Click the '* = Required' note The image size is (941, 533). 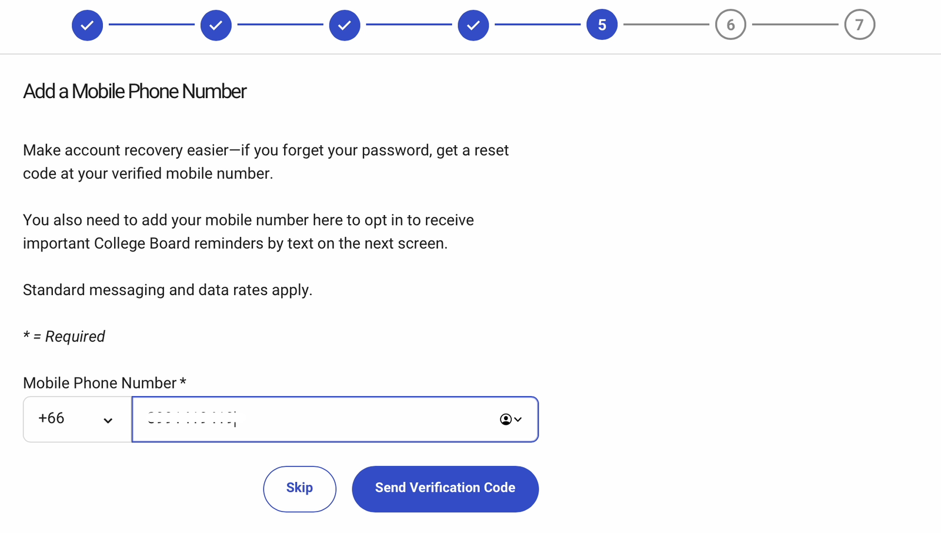coord(64,337)
